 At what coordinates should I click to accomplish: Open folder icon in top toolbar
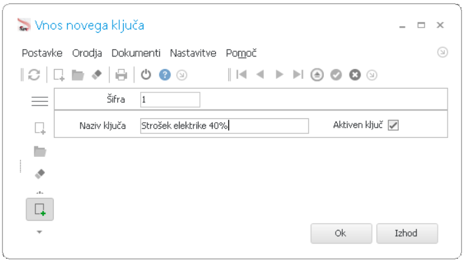coord(78,75)
